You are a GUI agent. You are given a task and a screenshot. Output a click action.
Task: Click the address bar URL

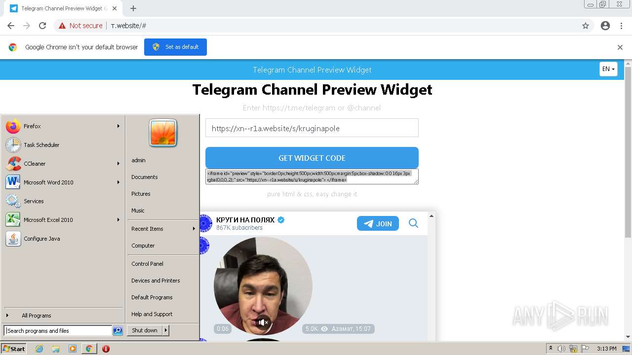pyautogui.click(x=128, y=26)
